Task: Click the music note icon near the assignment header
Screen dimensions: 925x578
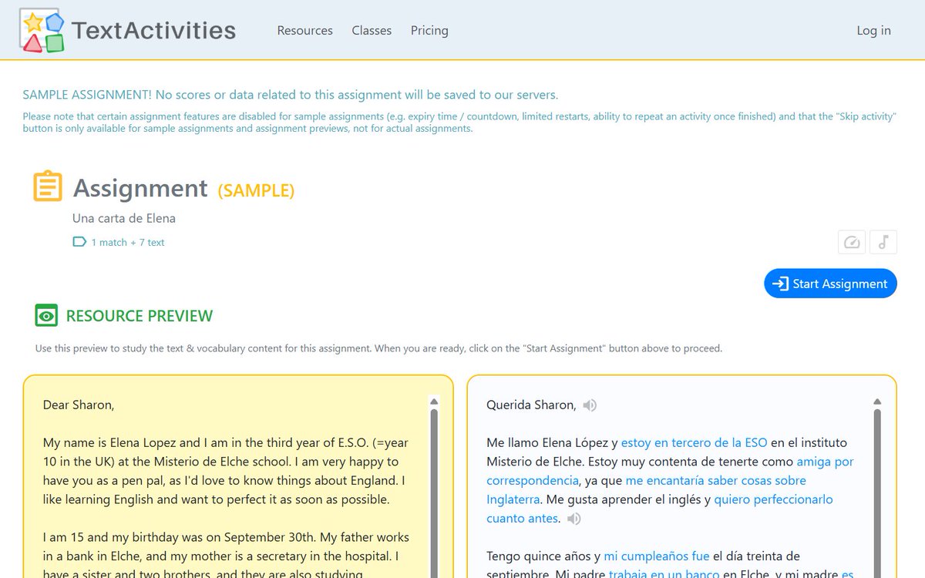Action: pyautogui.click(x=883, y=241)
